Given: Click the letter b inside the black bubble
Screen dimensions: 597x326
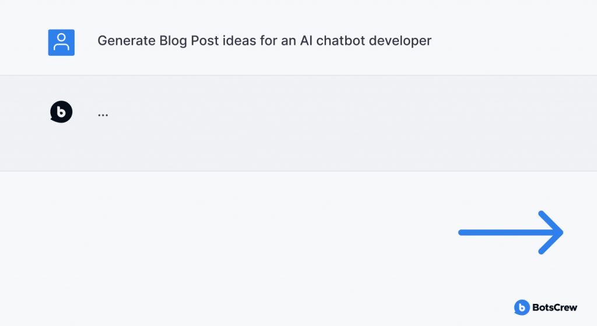Looking at the screenshot, I should coord(61,112).
